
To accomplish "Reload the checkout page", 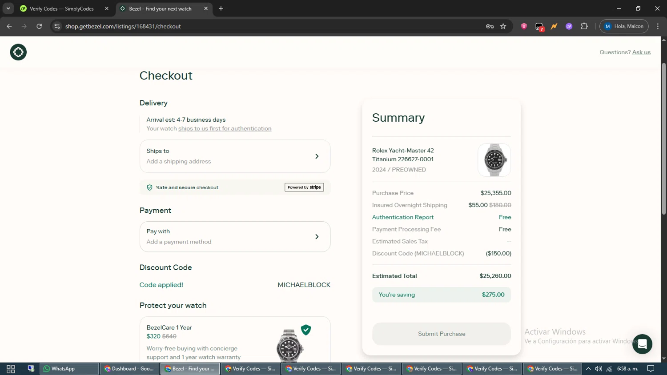I will tap(39, 26).
